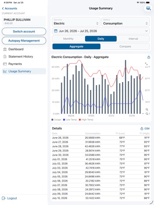This screenshot has height=205, width=154.
Task: Tap the PHILLIP SULLIVAN account card
Action: (24, 21)
